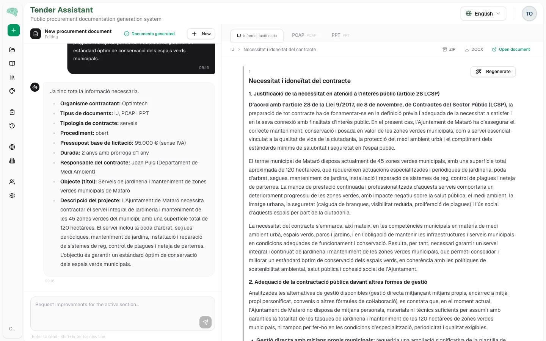Image resolution: width=546 pixels, height=341 pixels.
Task: Regenerate the Necessitat i idoneïtat section
Action: coord(493,71)
